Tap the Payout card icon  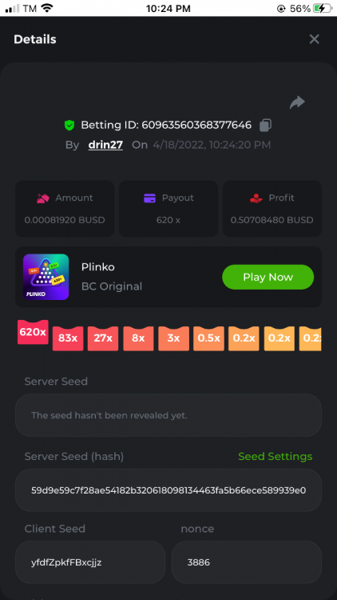point(149,198)
